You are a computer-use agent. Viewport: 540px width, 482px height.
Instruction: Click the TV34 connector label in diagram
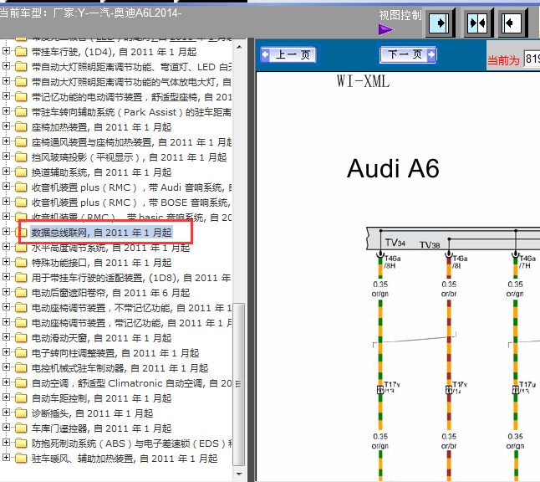[395, 243]
